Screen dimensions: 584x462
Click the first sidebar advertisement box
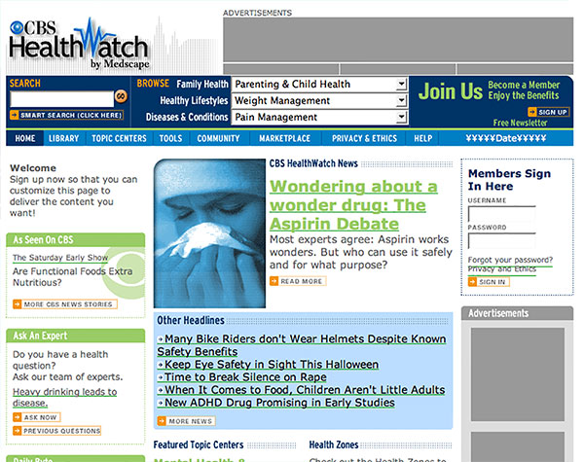pos(518,374)
